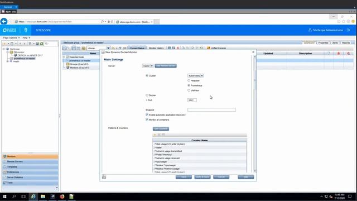The width and height of the screenshot is (357, 201).
Task: Select 'prometheus on master' in left tree
Action: click(x=25, y=58)
